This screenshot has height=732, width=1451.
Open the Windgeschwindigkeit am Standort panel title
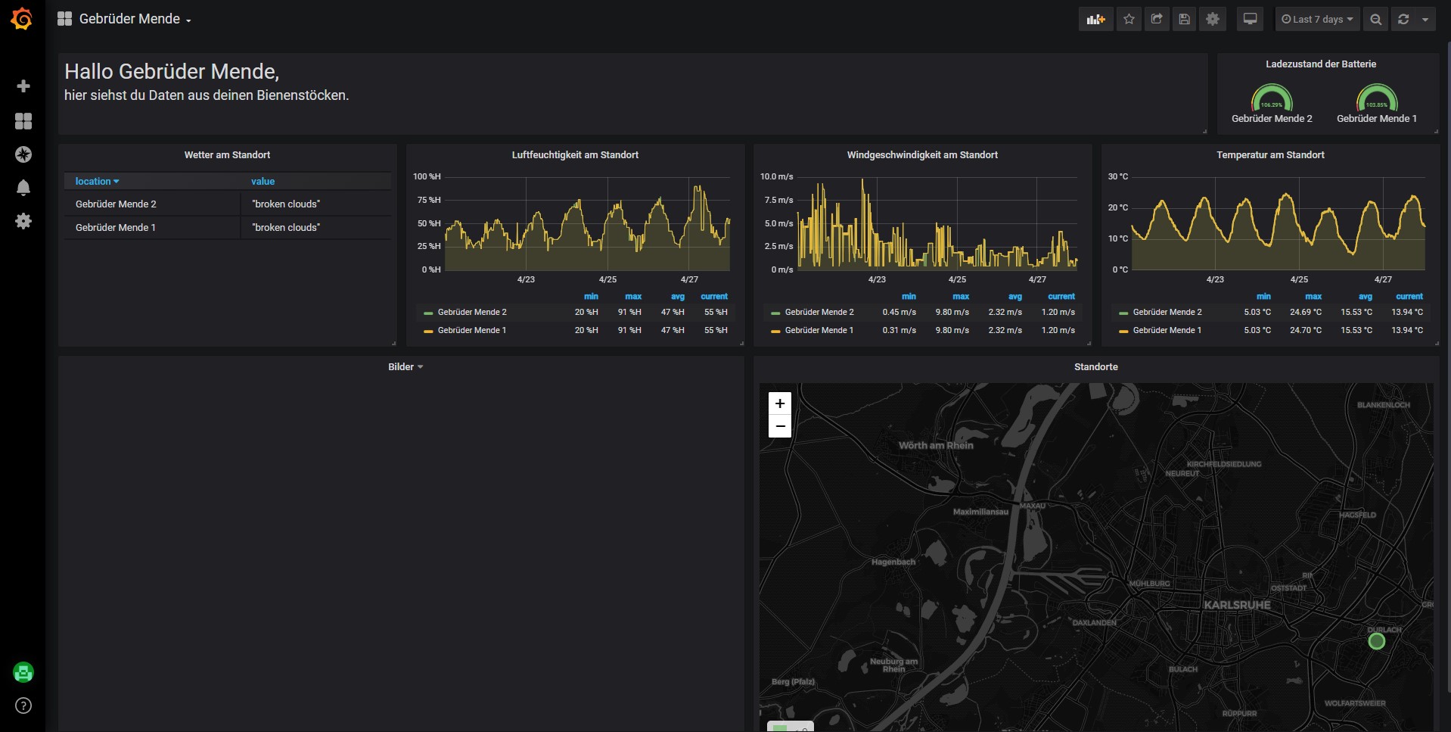tap(922, 155)
